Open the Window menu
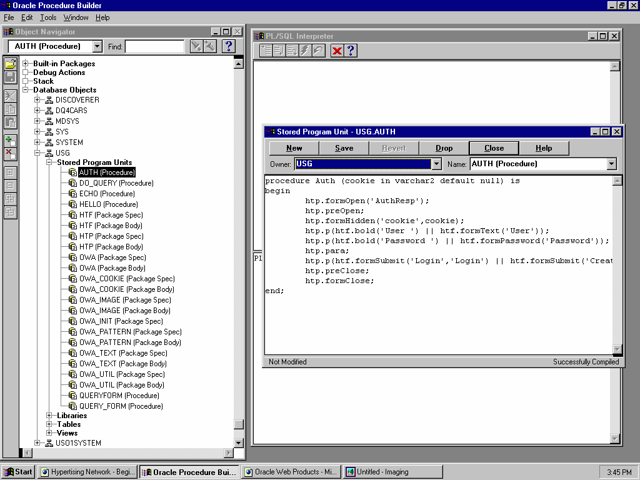The height and width of the screenshot is (480, 640). point(76,17)
